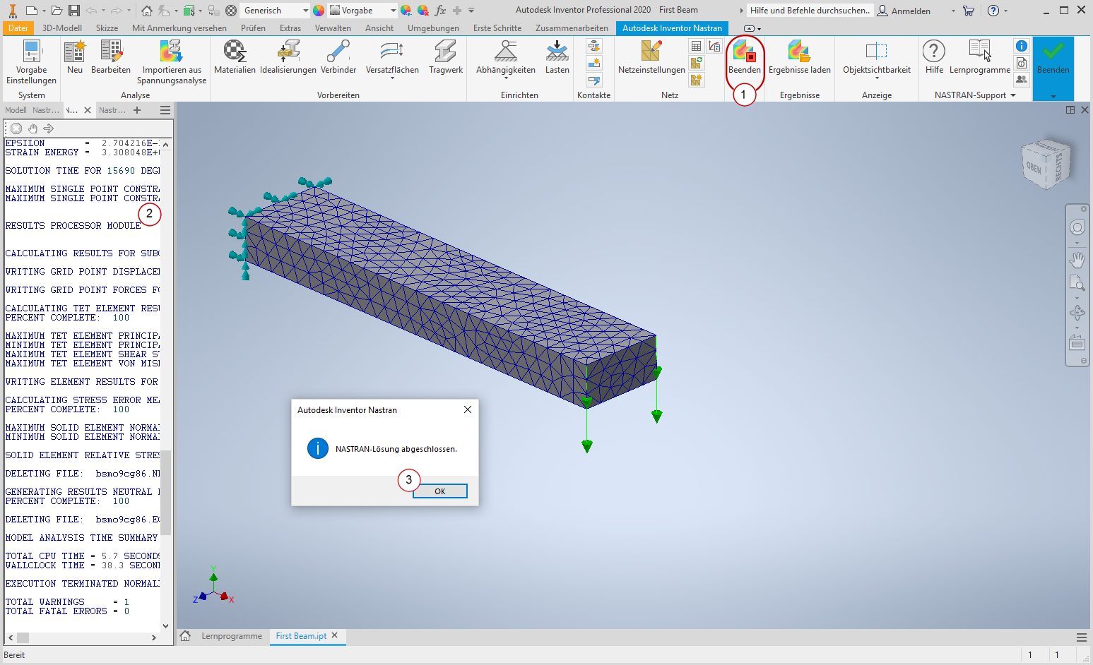
Task: Open the Datei menu
Action: point(18,28)
